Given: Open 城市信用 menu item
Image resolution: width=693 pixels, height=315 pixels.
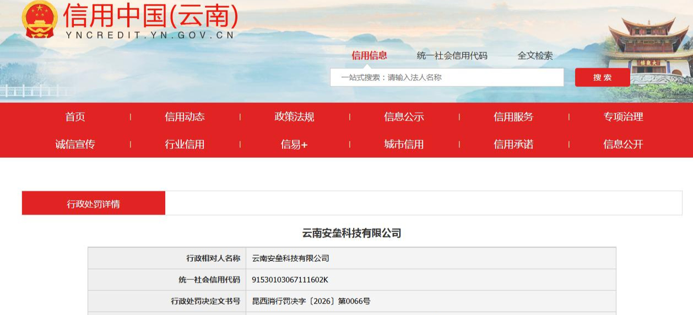Looking at the screenshot, I should 404,144.
